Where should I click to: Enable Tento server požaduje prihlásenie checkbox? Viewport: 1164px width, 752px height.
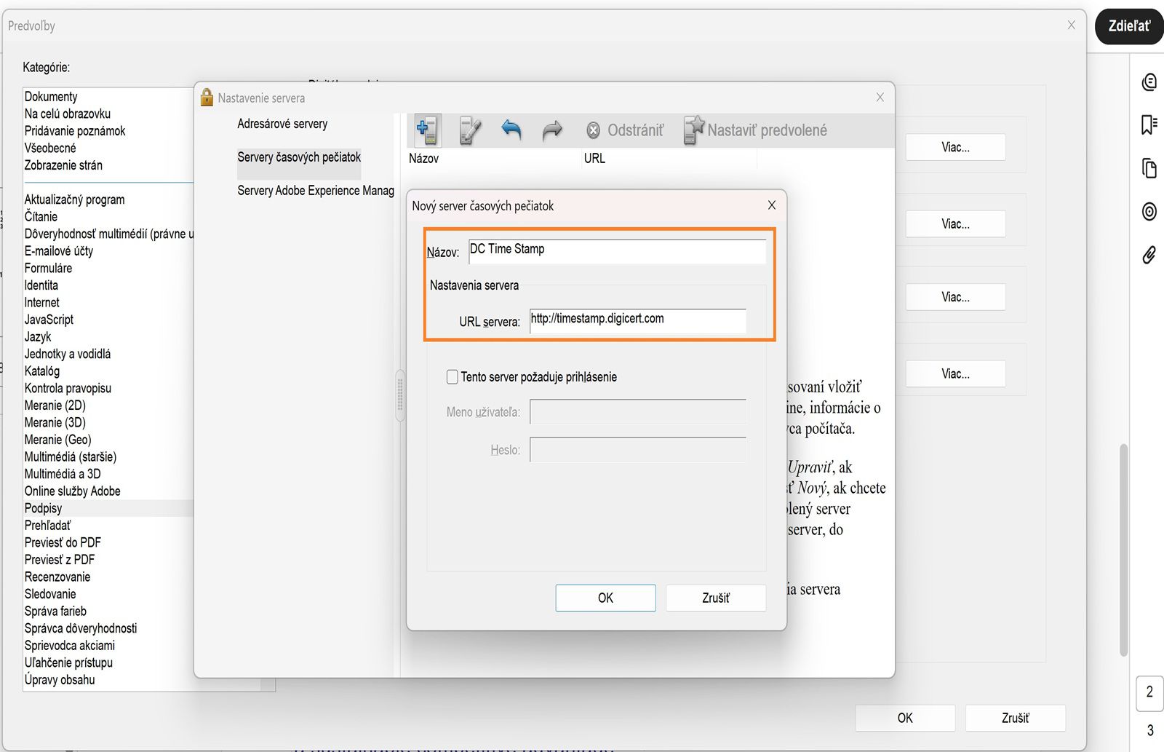point(453,377)
